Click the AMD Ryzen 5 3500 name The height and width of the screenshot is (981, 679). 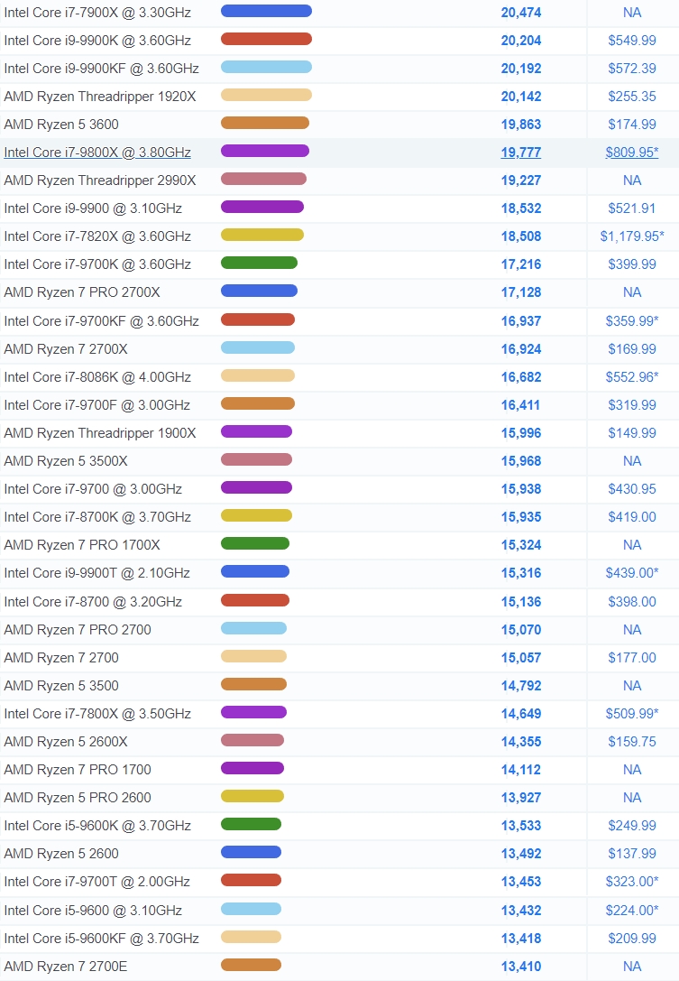click(61, 686)
